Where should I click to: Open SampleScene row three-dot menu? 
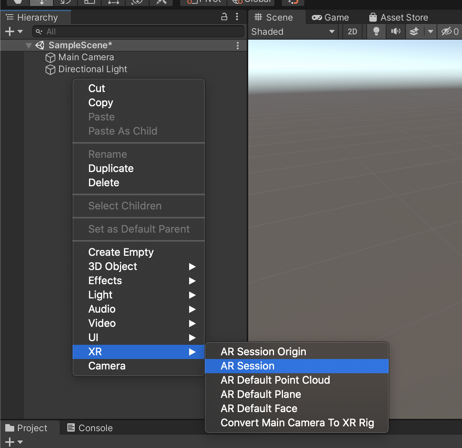pos(238,46)
